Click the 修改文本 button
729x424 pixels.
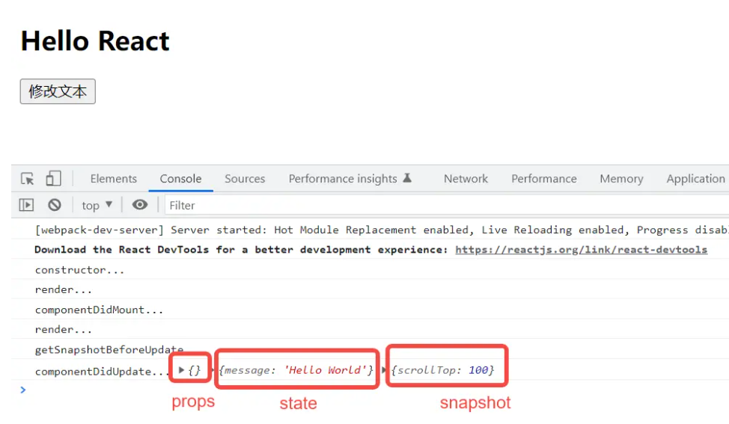[58, 91]
